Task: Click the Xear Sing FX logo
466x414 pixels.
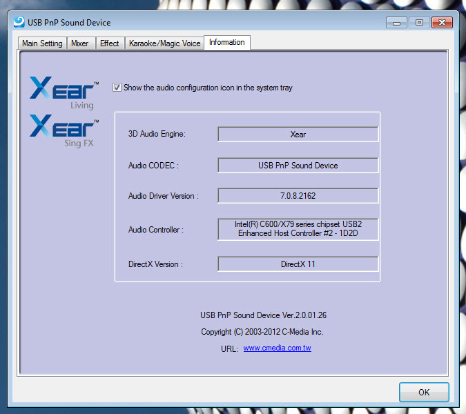Action: pos(64,131)
